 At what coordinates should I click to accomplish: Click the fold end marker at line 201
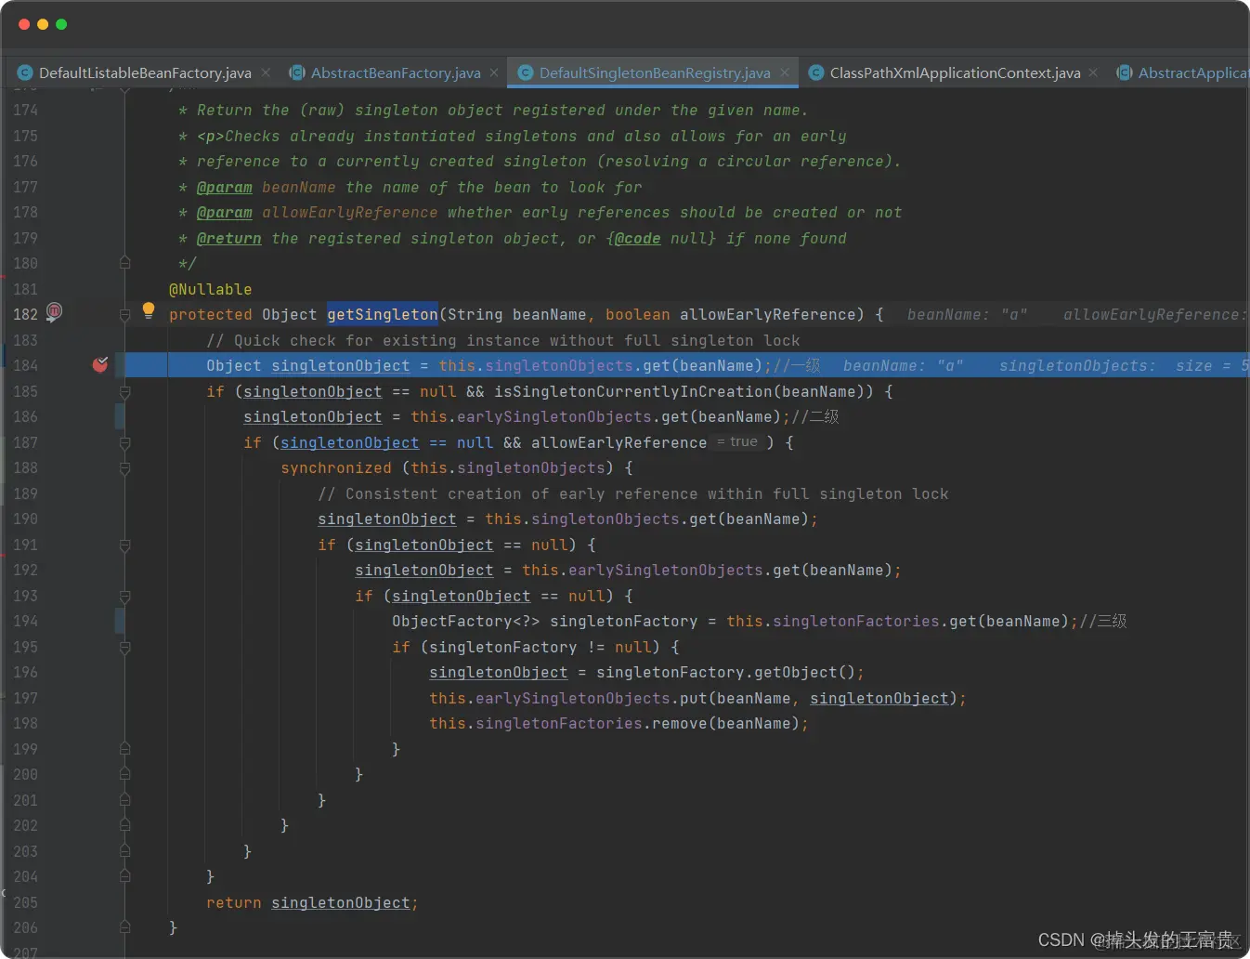[124, 800]
